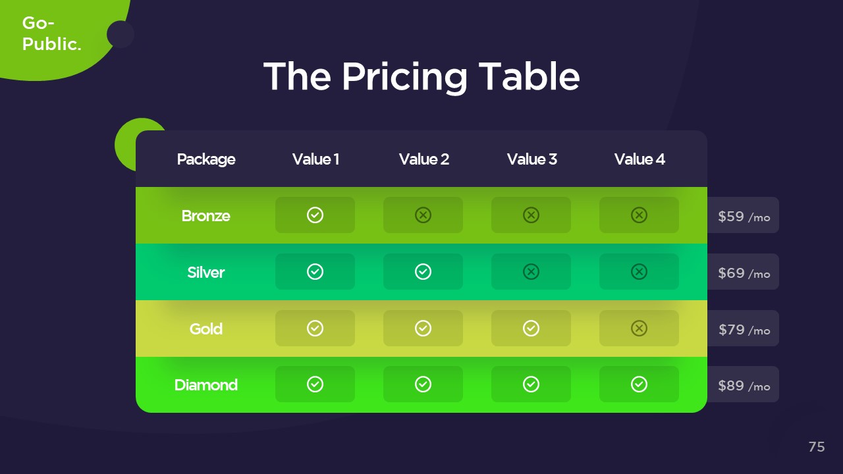843x474 pixels.
Task: Click Silver Value 2 check icon
Action: [x=423, y=272]
